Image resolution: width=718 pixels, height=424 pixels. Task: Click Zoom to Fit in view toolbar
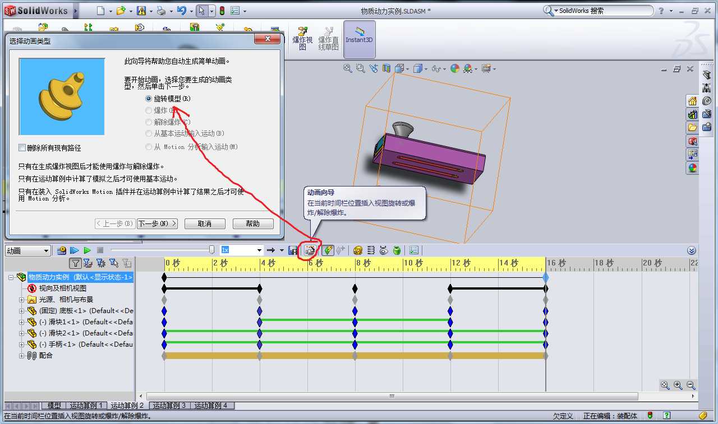pyautogui.click(x=348, y=68)
